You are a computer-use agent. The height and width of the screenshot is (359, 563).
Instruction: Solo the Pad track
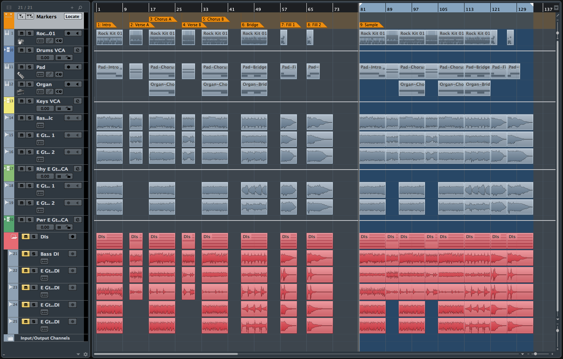30,67
